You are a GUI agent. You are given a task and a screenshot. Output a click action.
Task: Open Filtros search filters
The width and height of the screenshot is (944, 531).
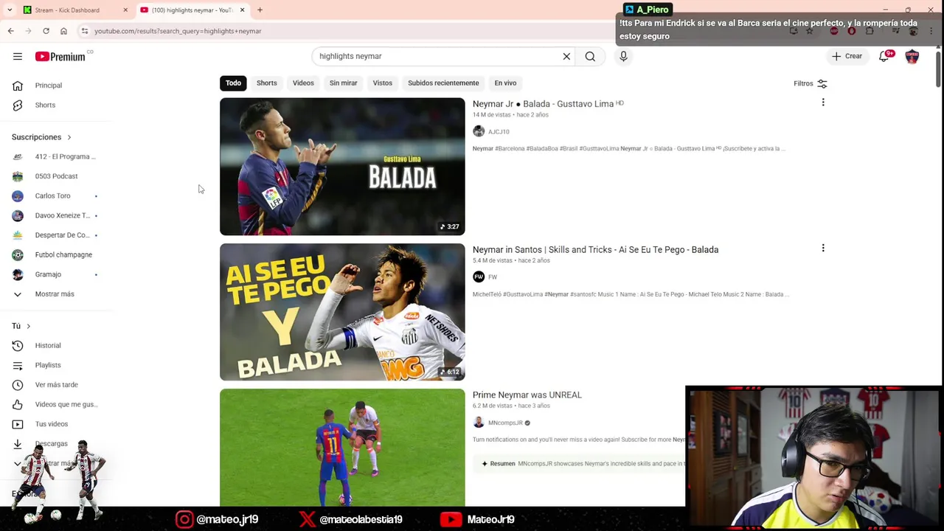pyautogui.click(x=810, y=83)
